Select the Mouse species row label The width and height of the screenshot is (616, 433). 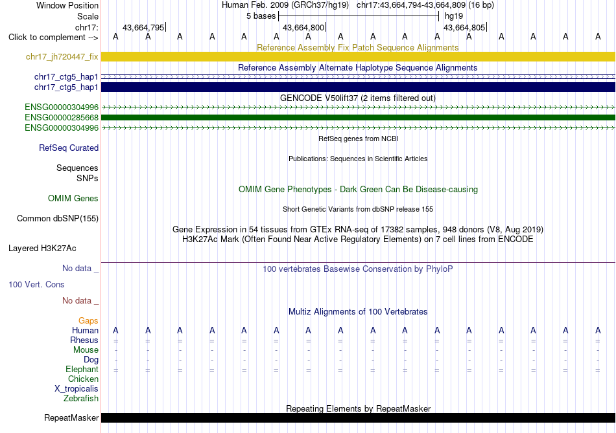(86, 350)
